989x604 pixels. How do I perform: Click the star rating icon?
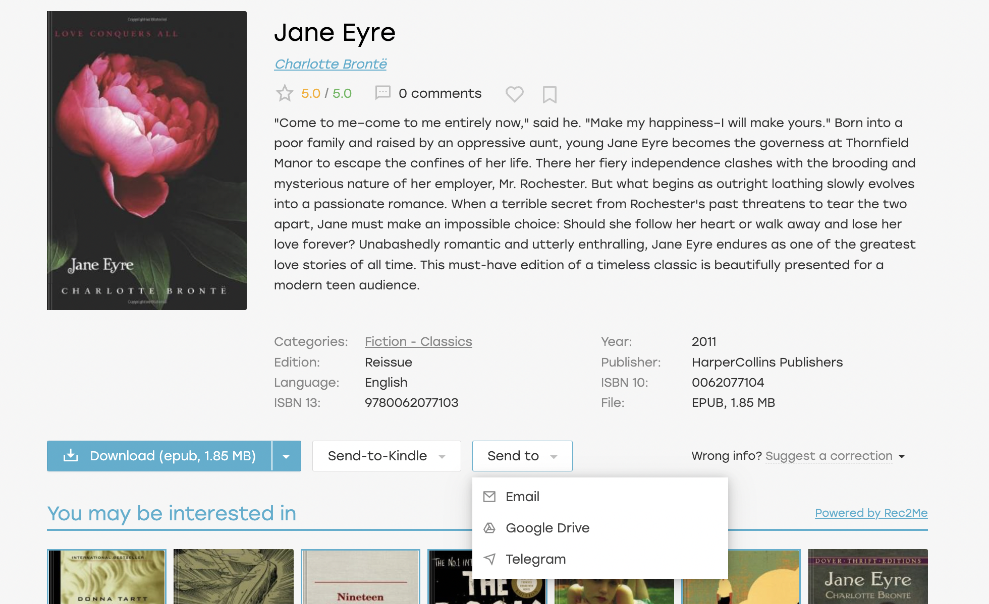(x=285, y=93)
